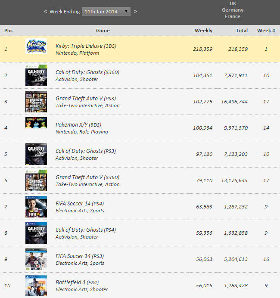Select total sales value 1,287,232
This screenshot has height=298, width=280.
point(236,207)
